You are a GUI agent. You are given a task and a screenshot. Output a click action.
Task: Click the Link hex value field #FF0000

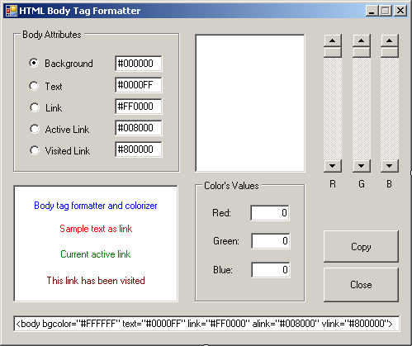[139, 107]
